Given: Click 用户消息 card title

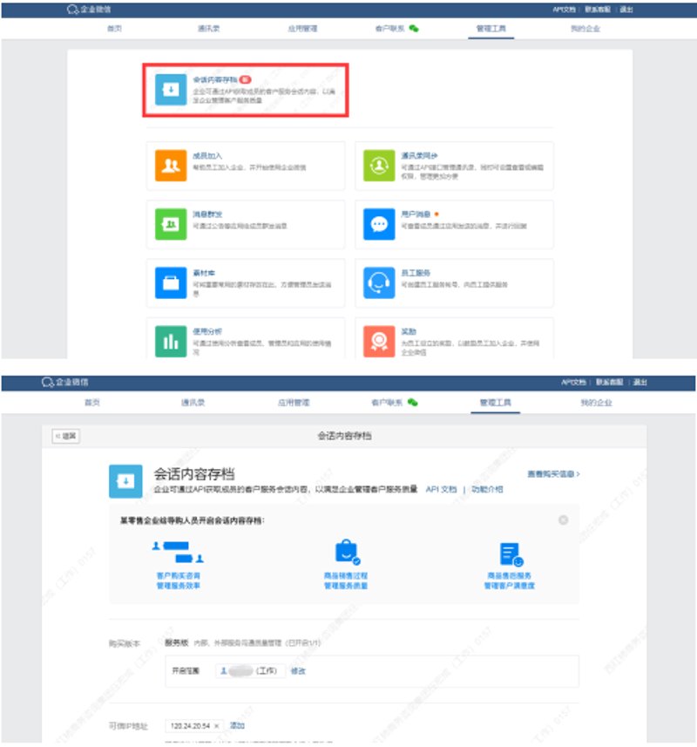Looking at the screenshot, I should (416, 214).
